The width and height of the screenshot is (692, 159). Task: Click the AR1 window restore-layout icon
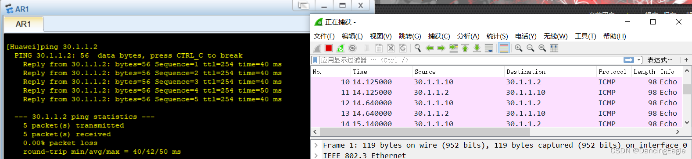click(x=304, y=5)
